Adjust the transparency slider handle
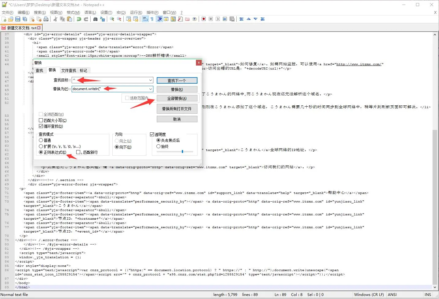The image size is (439, 299). (x=182, y=151)
